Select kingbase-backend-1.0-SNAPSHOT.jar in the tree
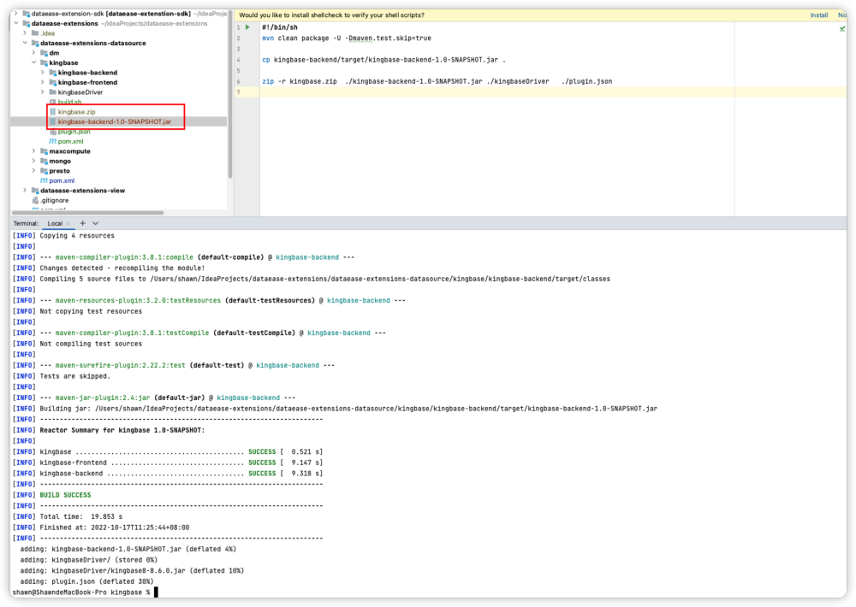 coord(115,121)
